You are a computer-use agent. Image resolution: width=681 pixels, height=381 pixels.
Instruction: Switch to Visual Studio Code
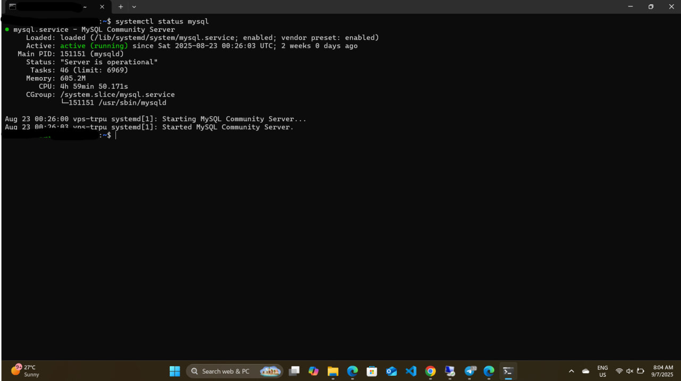point(411,371)
